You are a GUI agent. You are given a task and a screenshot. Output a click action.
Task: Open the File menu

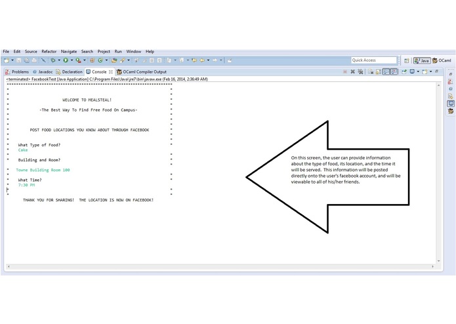tap(6, 51)
